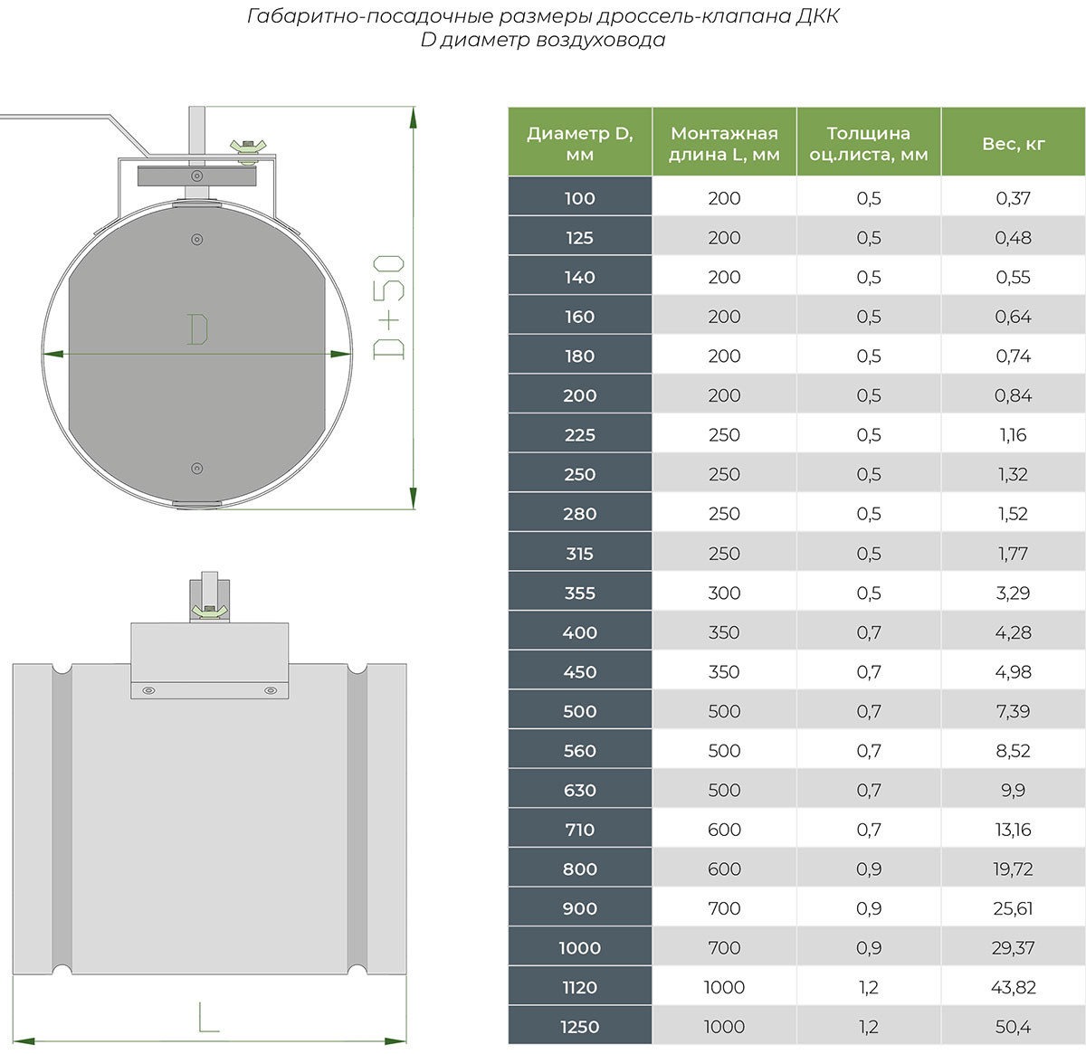Select the 'Вес, кг' column header
Viewport: 1086px width, 1054px height.
[x=1013, y=143]
